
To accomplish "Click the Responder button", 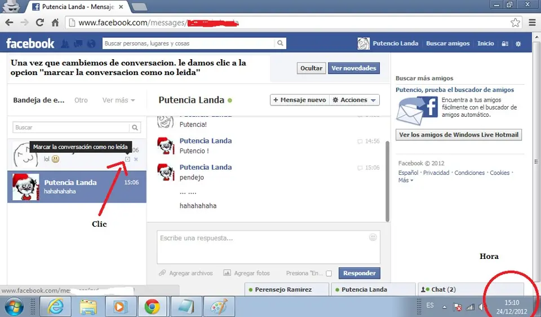I will click(x=359, y=273).
